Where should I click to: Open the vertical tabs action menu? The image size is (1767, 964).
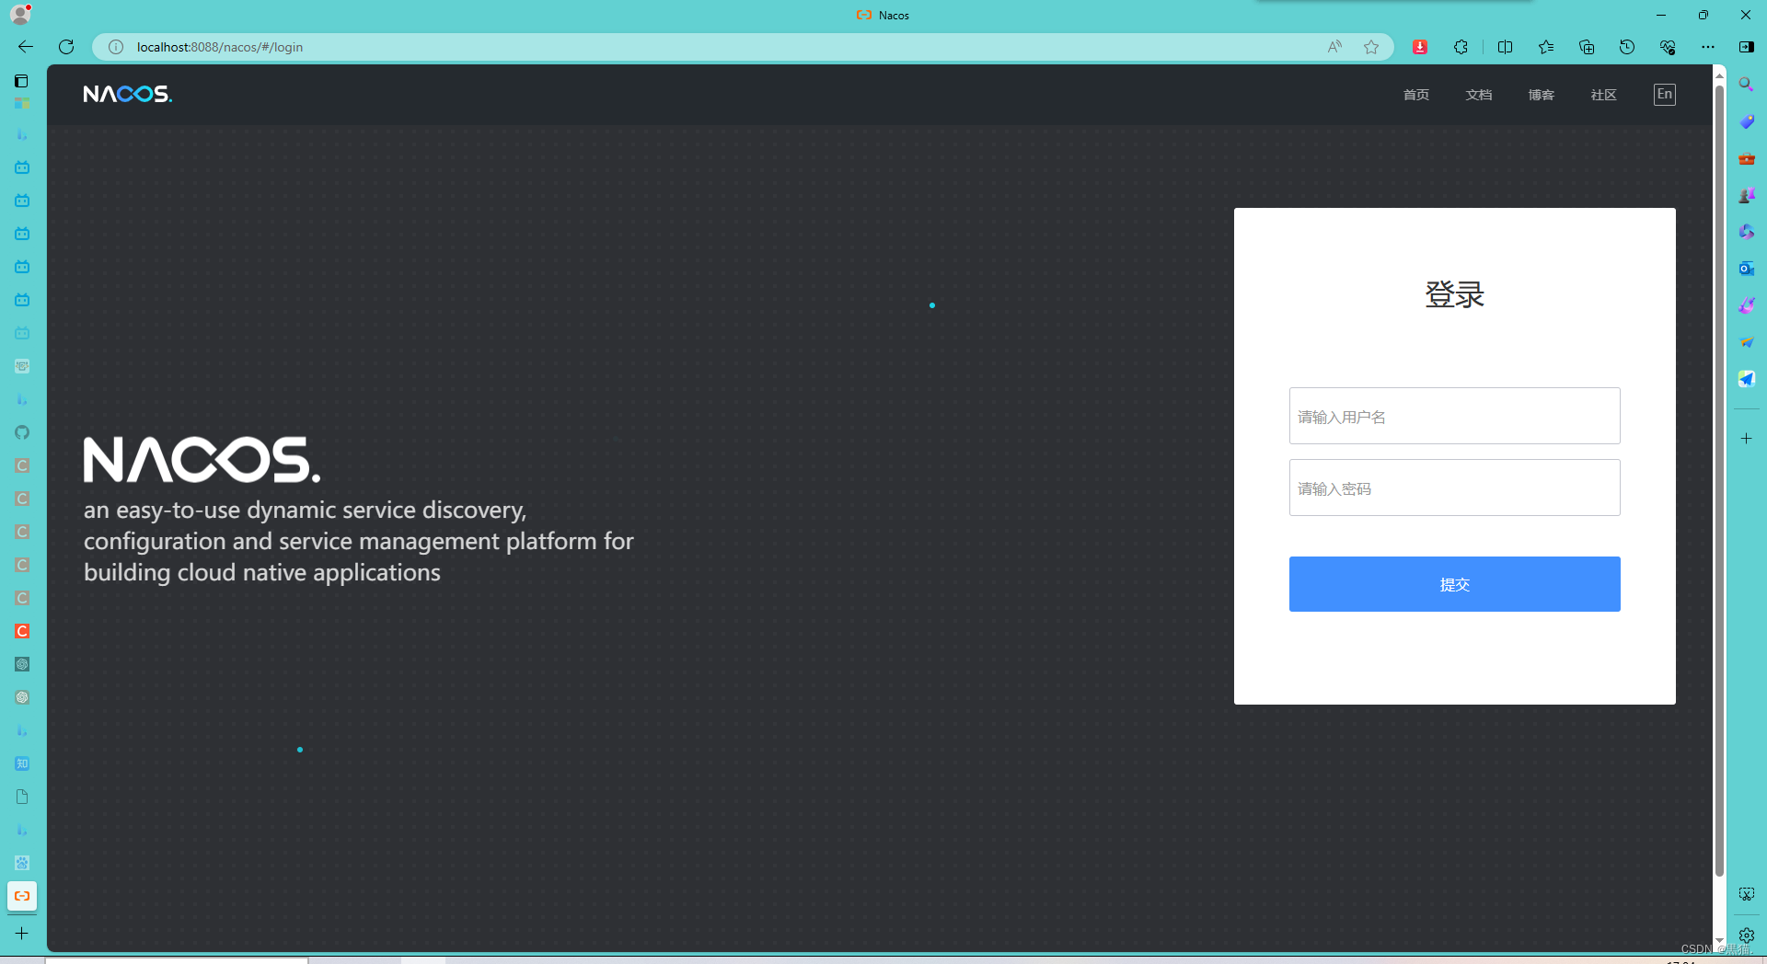click(22, 81)
